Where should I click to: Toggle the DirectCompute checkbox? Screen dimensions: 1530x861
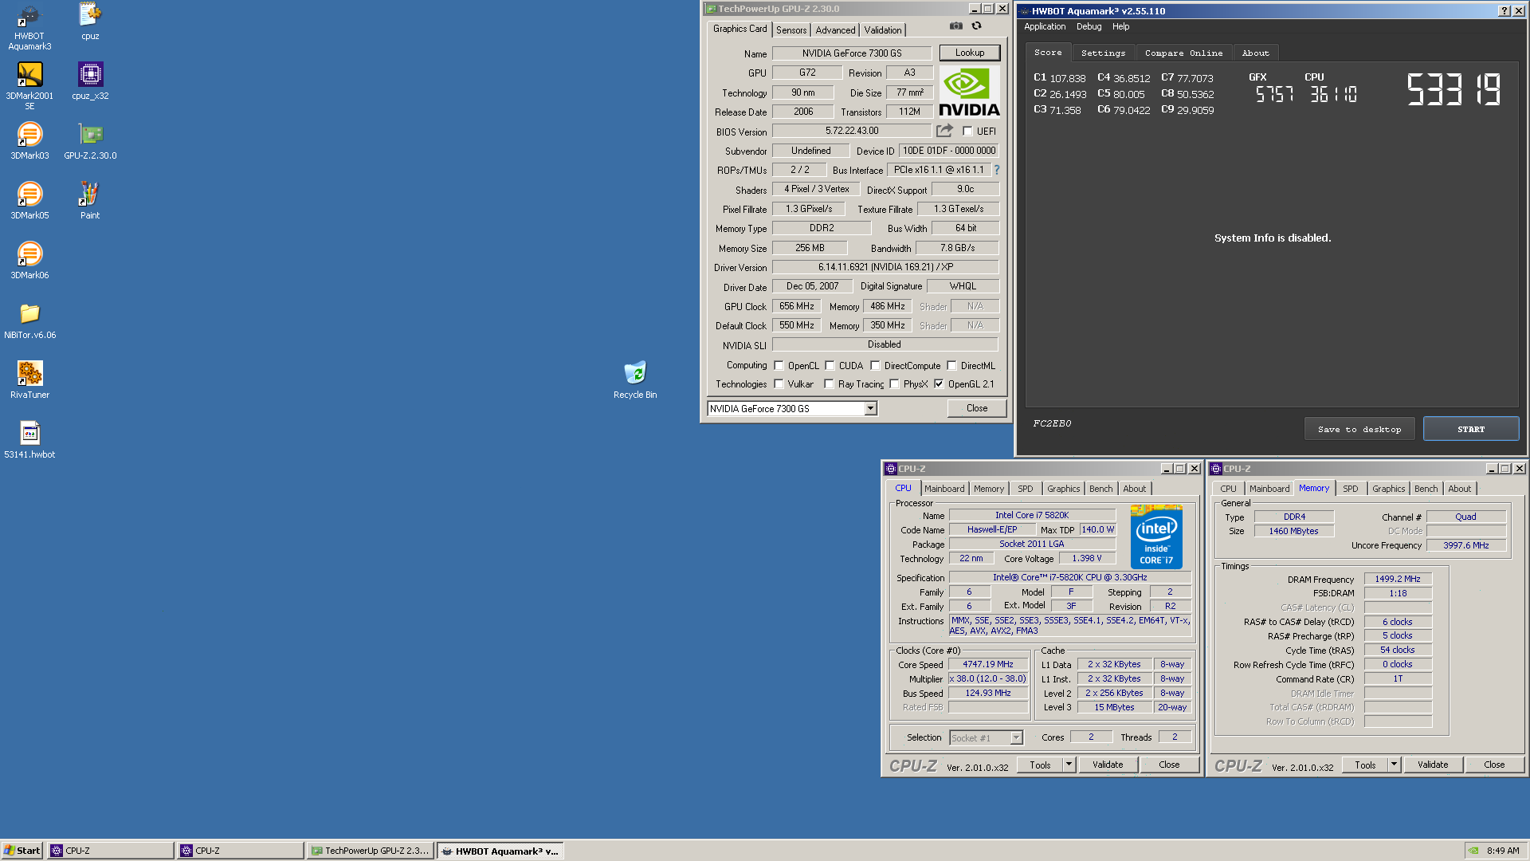point(875,366)
